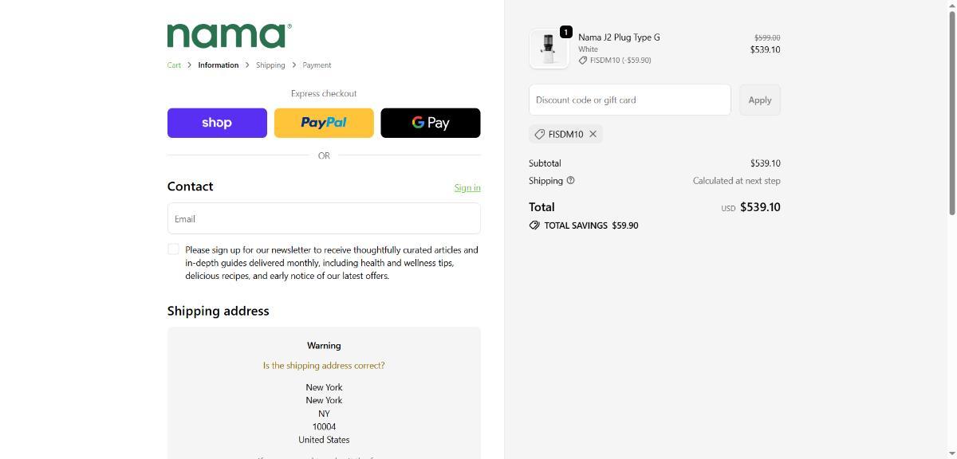This screenshot has height=459, width=957.
Task: Open the Sign in link
Action: tap(467, 188)
